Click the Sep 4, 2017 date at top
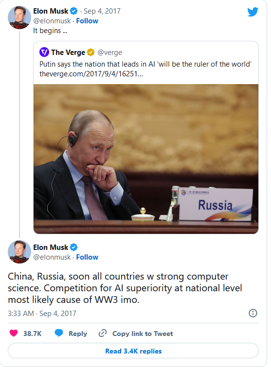The width and height of the screenshot is (271, 370). (102, 11)
